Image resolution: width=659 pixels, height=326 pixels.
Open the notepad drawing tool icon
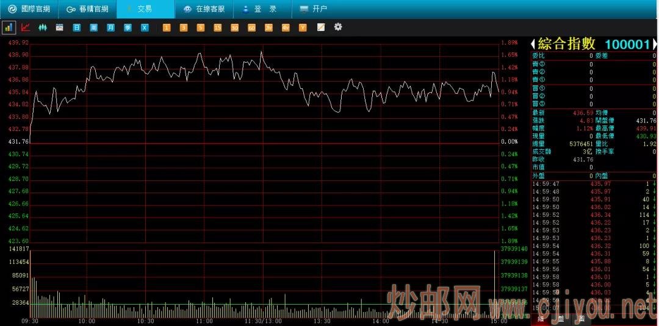[321, 27]
